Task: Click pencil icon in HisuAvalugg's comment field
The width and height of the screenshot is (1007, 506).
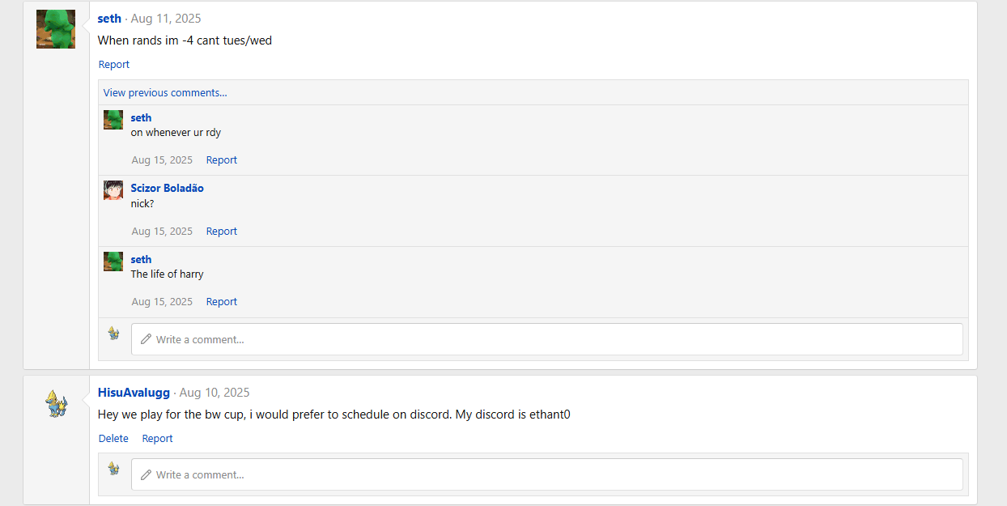Action: pyautogui.click(x=146, y=474)
